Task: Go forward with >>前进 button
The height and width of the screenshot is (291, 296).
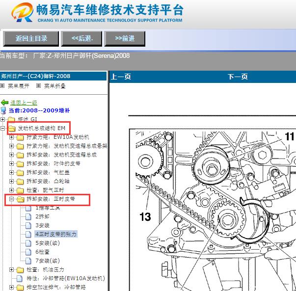Action: pyautogui.click(x=125, y=38)
